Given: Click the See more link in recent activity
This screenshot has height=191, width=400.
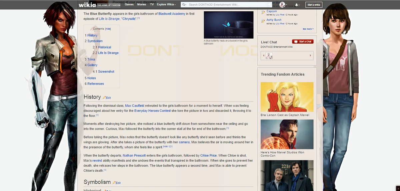Looking at the screenshot, I should coord(308,29).
